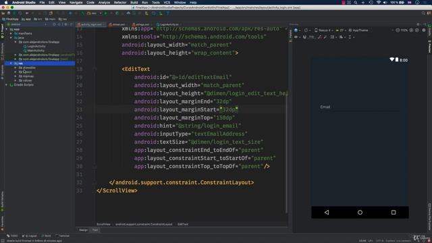Open the Project tool window side tab

pyautogui.click(x=2, y=31)
